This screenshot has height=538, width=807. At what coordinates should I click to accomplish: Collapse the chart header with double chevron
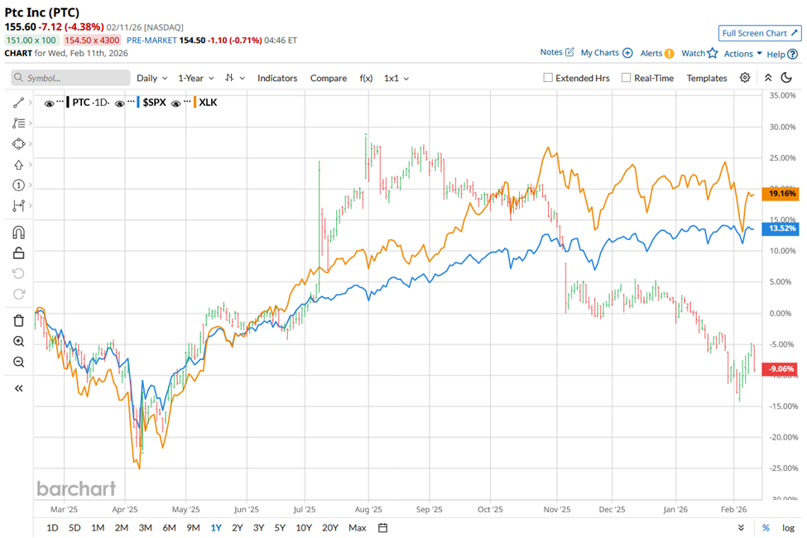pos(768,78)
